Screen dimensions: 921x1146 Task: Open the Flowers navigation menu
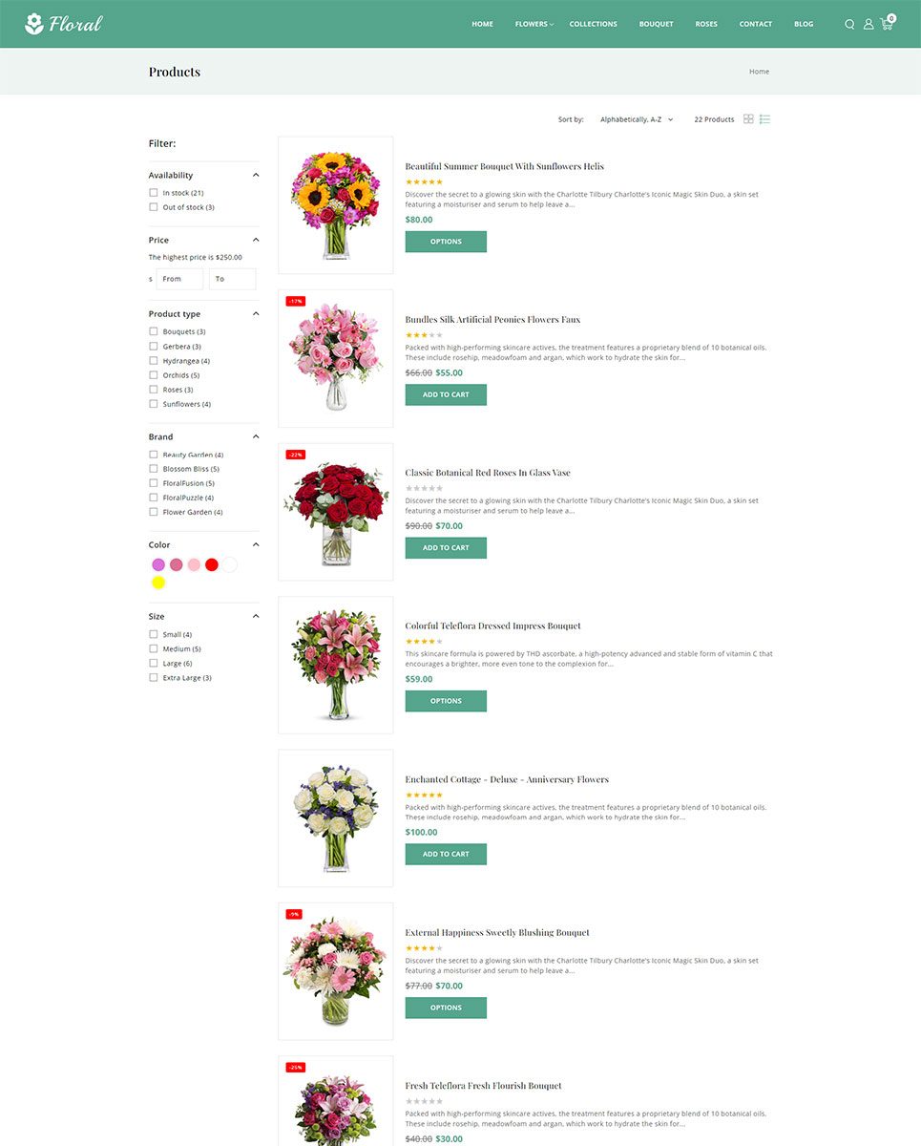pyautogui.click(x=534, y=24)
